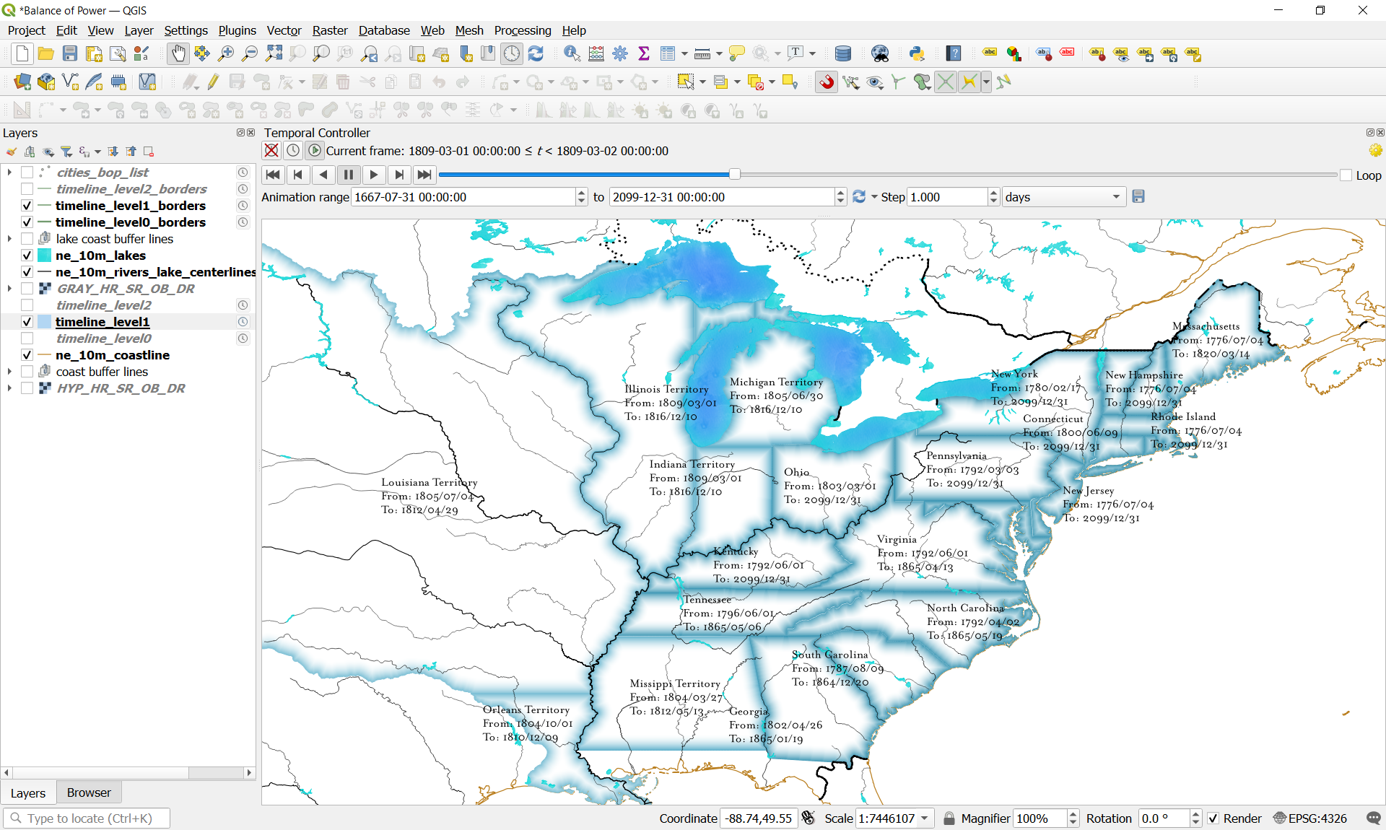The width and height of the screenshot is (1386, 830).
Task: Open the DB Manager
Action: pos(842,53)
